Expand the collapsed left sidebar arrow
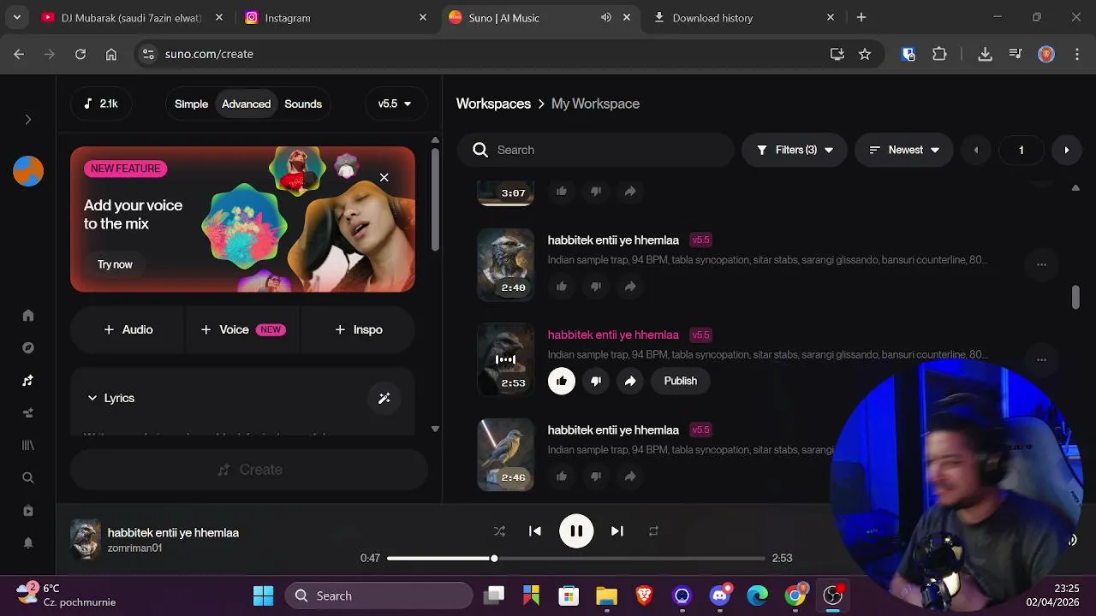1096x616 pixels. click(27, 120)
